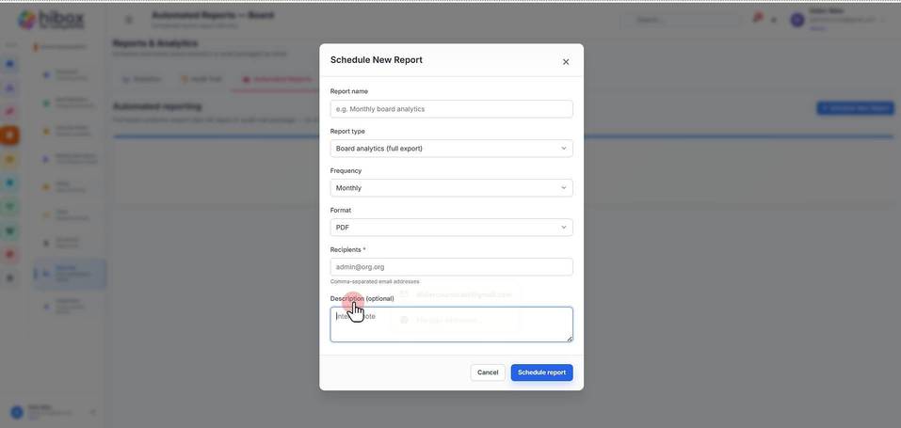Close the Schedule New Report dialog
Image resolution: width=901 pixels, height=428 pixels.
[x=566, y=62]
